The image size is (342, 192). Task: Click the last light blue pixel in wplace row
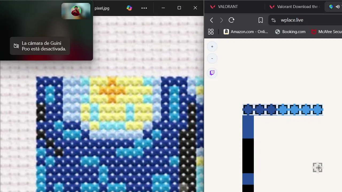click(x=317, y=110)
